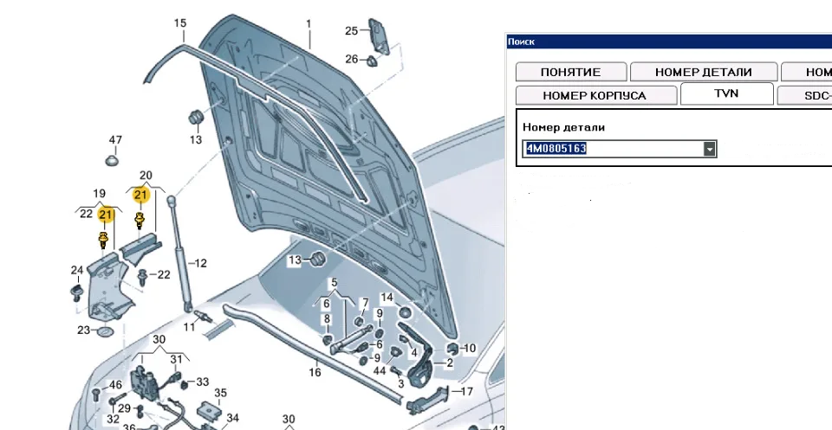This screenshot has height=430, width=832.
Task: Click callout 1 for the hood panel
Action: [x=308, y=23]
